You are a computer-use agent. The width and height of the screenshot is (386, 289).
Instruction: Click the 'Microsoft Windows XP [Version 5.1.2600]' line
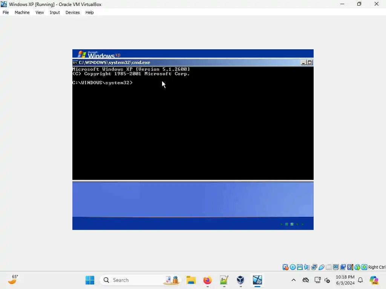coord(131,69)
